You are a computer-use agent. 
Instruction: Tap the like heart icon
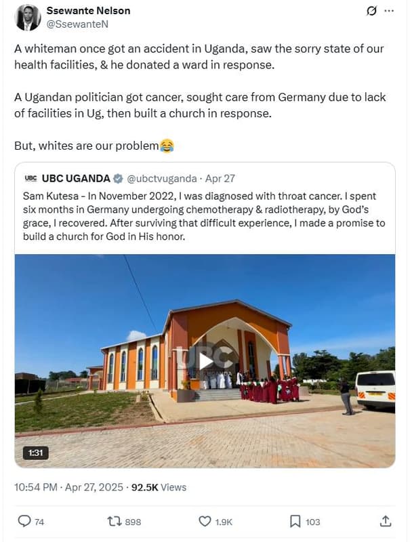pyautogui.click(x=203, y=522)
